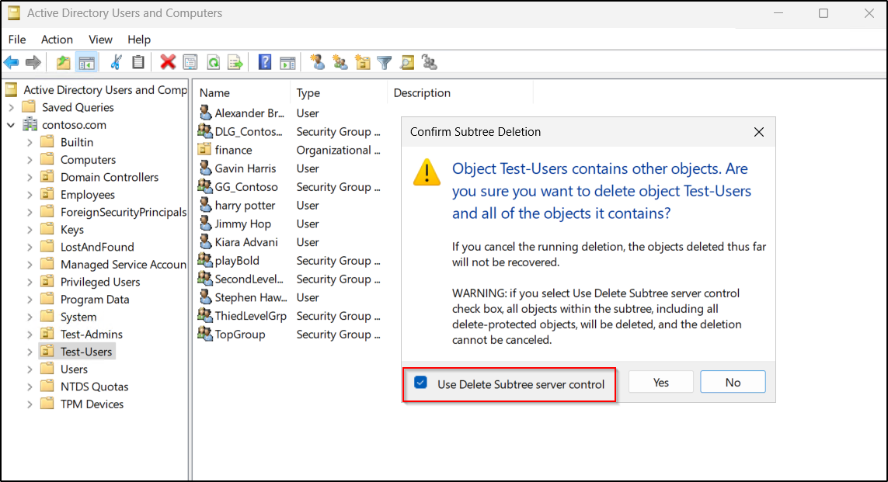This screenshot has width=888, height=482.
Task: Click the Find objects toolbar icon
Action: [406, 62]
